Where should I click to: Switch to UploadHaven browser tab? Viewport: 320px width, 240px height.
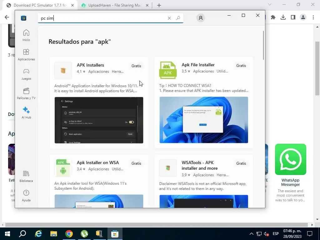pos(115,5)
